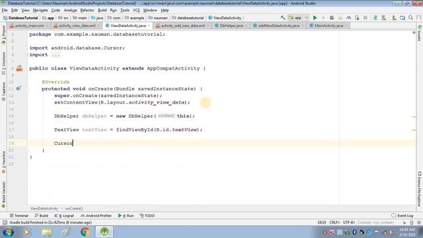This screenshot has height=238, width=423.
Task: Open the Navigate menu
Action: tap(40, 11)
